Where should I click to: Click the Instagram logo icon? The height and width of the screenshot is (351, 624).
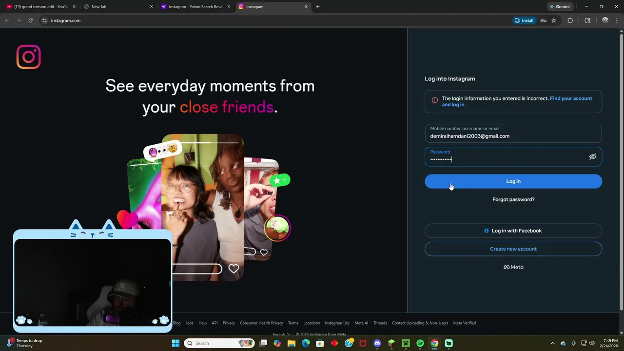(x=29, y=57)
